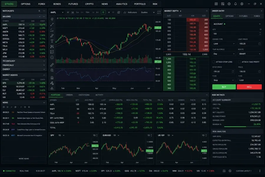
Task: Increase quantity with the stepper arrows
Action: click(x=260, y=33)
